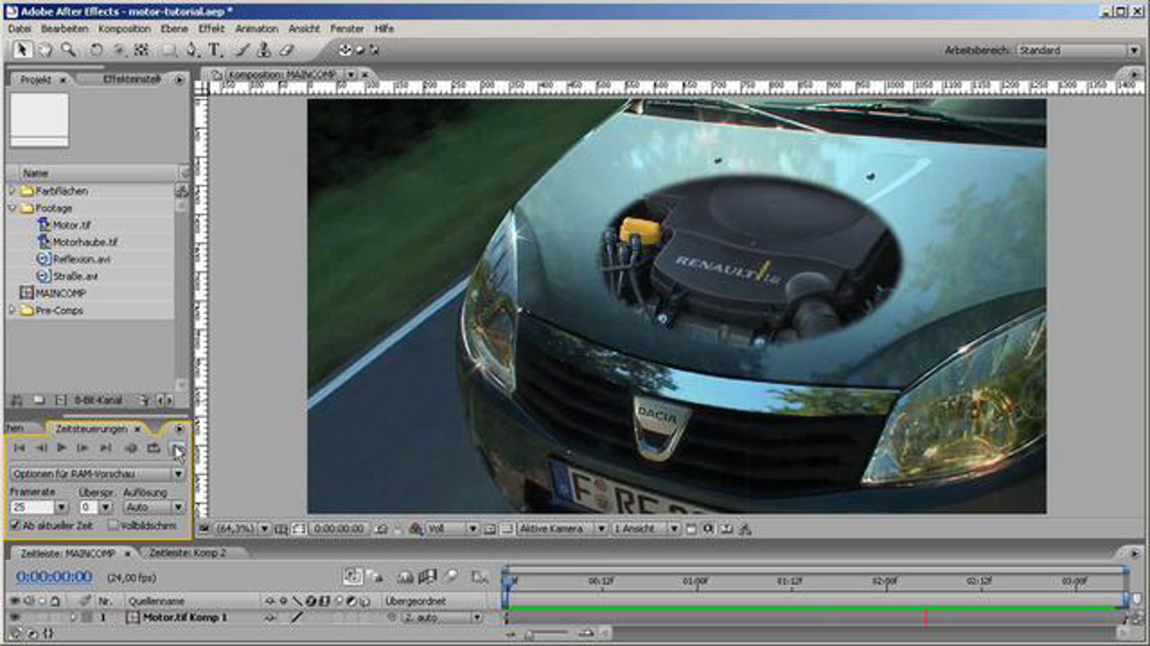This screenshot has height=646, width=1150.
Task: Step back one frame in Zeitsteuerungen
Action: pyautogui.click(x=41, y=448)
